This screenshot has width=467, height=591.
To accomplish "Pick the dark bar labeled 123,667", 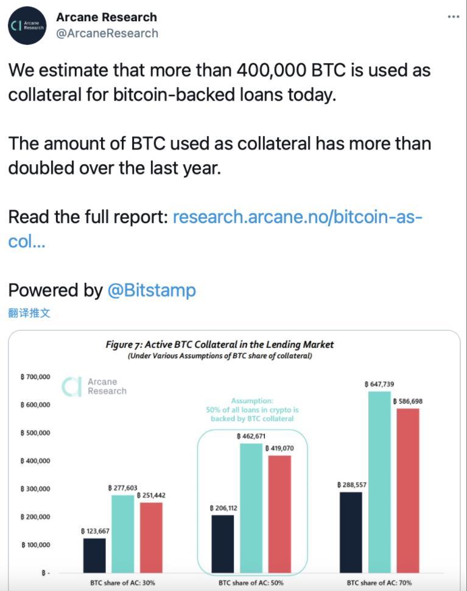I will click(x=94, y=555).
